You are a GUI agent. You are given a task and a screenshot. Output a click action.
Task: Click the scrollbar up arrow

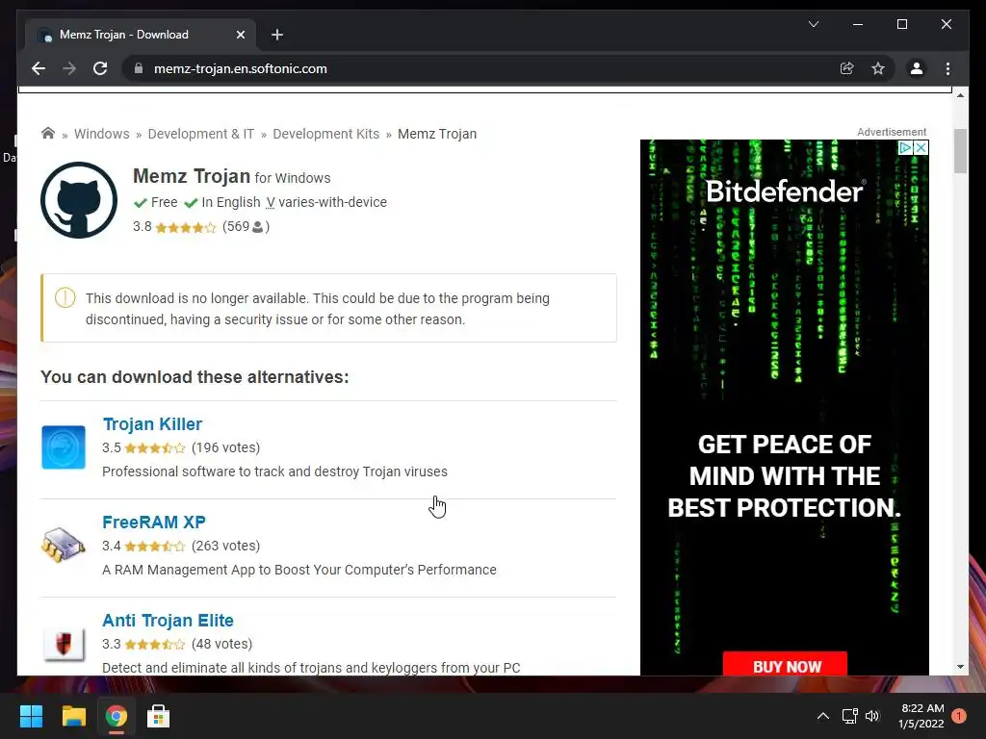click(x=960, y=95)
